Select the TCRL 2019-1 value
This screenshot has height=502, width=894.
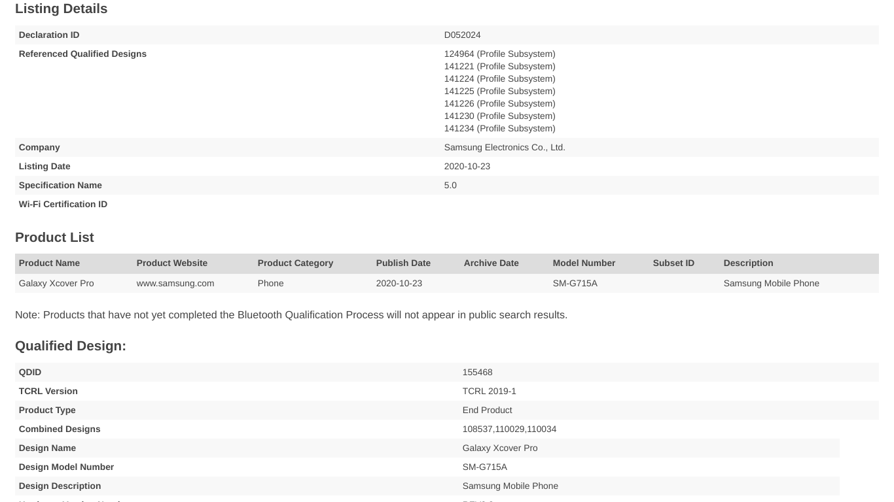tap(490, 391)
